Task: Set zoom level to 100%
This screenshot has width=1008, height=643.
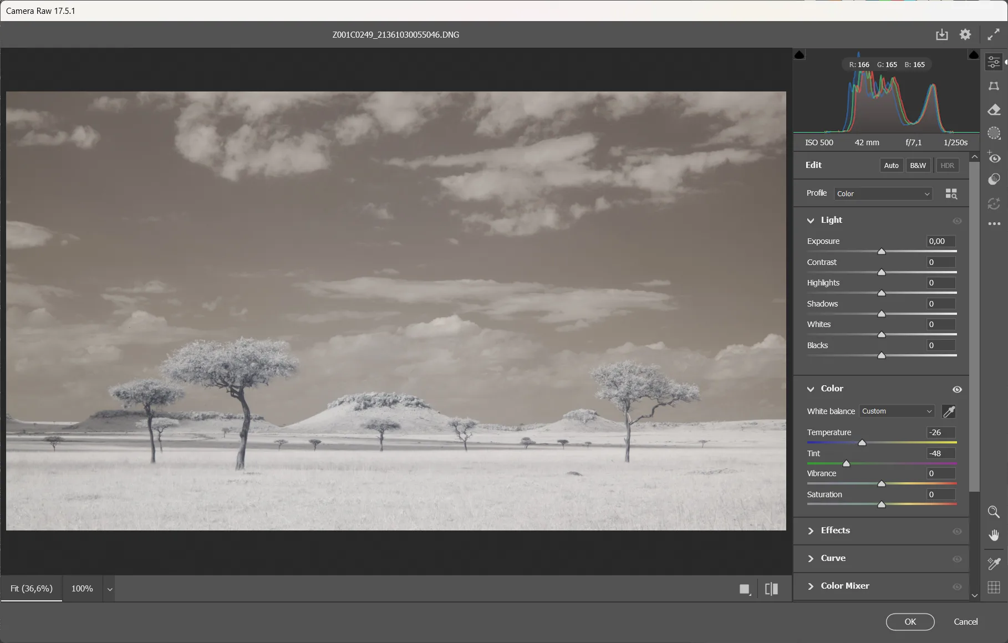Action: pyautogui.click(x=82, y=589)
